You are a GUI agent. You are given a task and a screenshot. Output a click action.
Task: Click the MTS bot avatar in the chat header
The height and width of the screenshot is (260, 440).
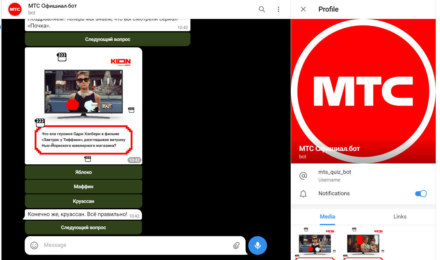15,9
